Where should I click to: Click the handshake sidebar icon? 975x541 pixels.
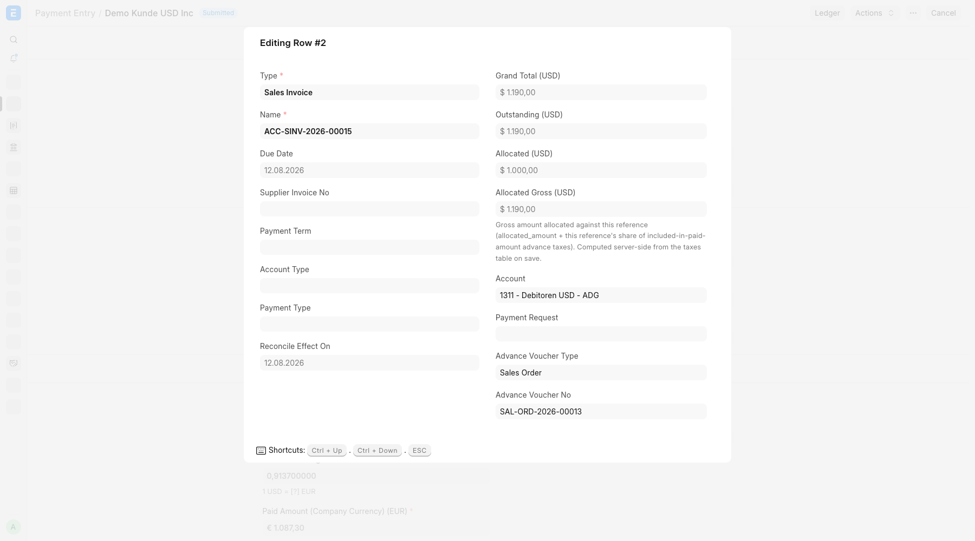point(14,364)
